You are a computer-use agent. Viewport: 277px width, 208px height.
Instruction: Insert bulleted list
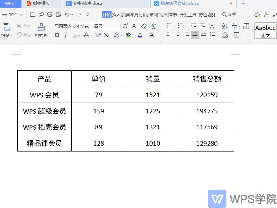[169, 26]
